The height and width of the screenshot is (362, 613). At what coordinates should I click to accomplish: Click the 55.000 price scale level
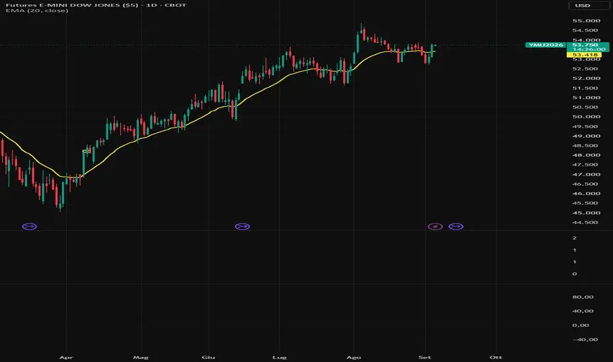tap(586, 21)
